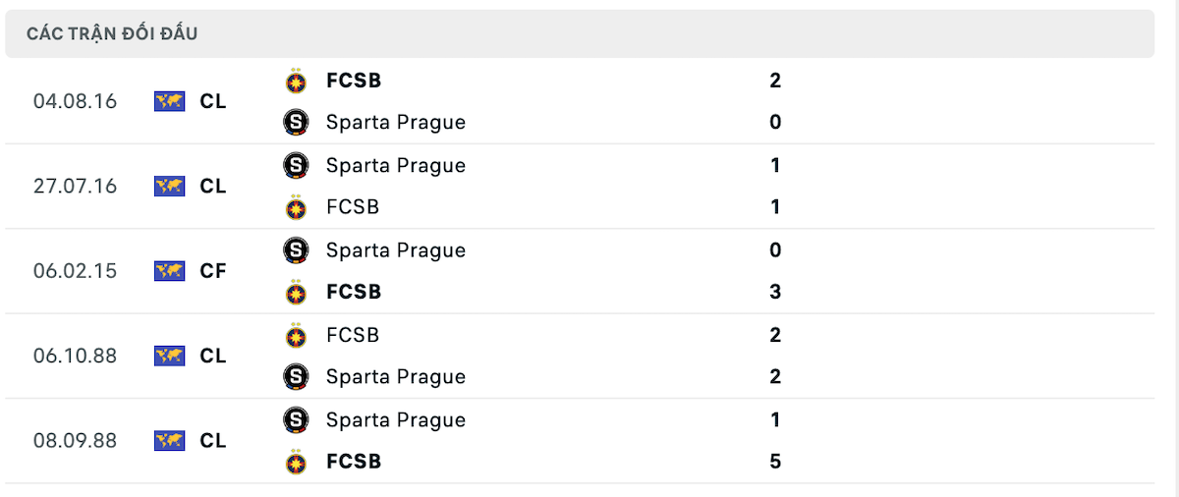This screenshot has width=1179, height=497.
Task: Click FCSB crest in 06.02.15 match
Action: pos(295,292)
